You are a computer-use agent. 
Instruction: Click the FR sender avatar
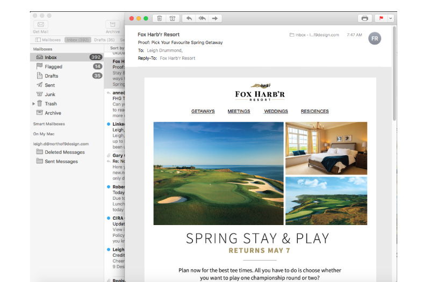pyautogui.click(x=374, y=38)
